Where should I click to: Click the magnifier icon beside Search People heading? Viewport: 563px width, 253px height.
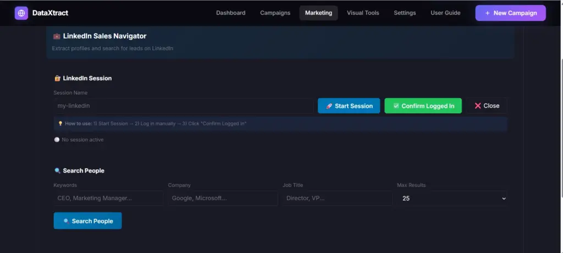click(57, 170)
